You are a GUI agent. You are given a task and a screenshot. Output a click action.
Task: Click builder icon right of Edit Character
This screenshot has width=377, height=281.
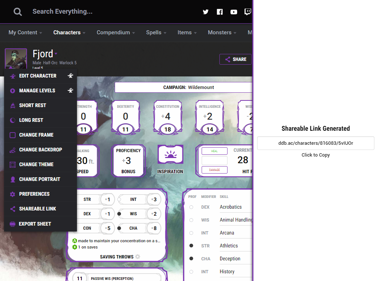pyautogui.click(x=70, y=76)
